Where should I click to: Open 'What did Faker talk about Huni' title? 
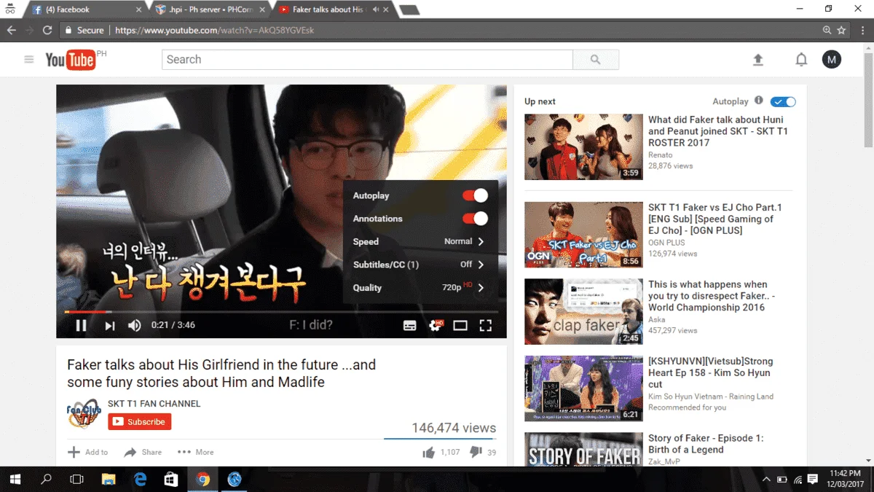(x=718, y=131)
